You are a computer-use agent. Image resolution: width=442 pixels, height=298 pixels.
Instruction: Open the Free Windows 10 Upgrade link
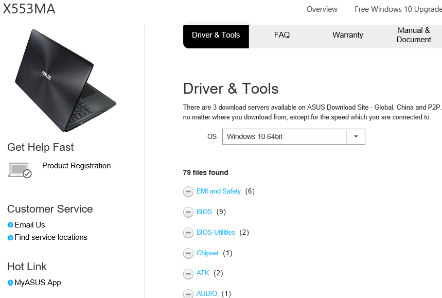click(398, 9)
